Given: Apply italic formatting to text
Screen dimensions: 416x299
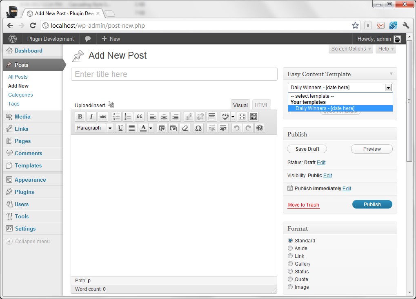Looking at the screenshot, I should pos(91,117).
